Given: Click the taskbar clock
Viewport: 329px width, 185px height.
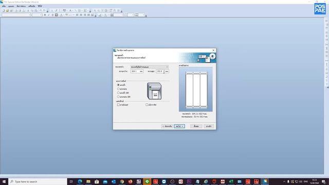Looking at the screenshot, I should pos(314,181).
